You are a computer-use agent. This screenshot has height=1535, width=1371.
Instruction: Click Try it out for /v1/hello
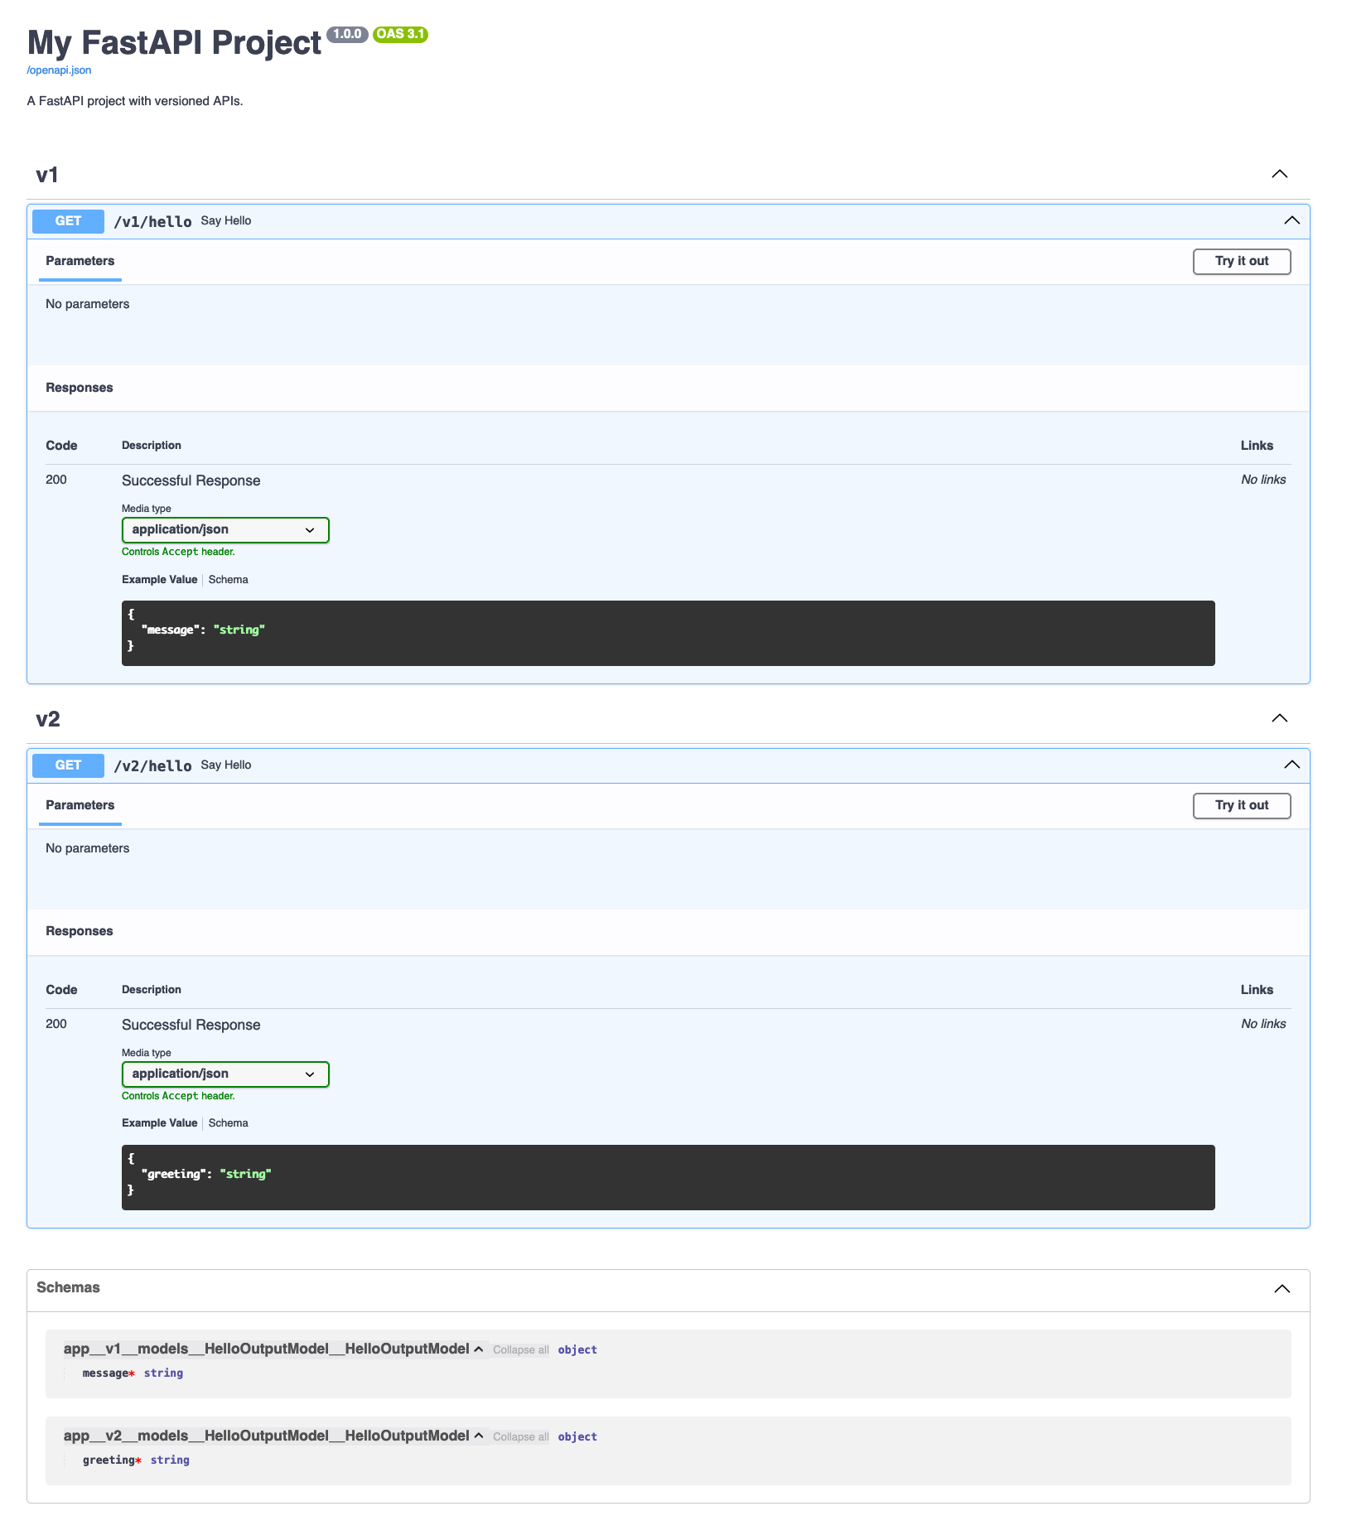1242,261
